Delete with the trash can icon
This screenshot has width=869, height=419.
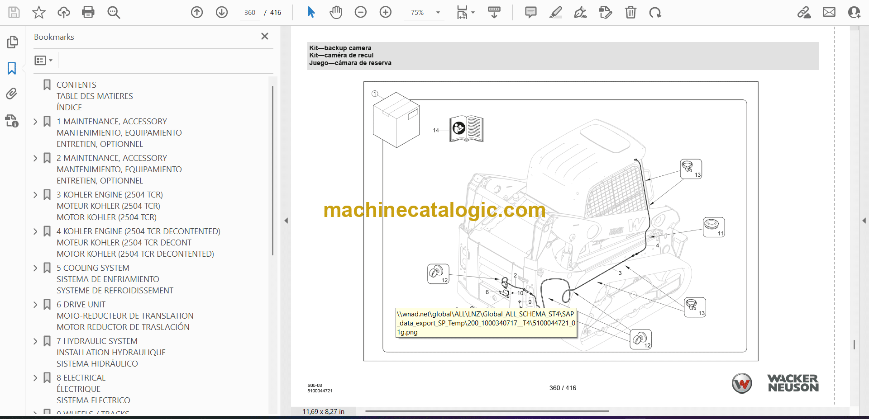630,12
